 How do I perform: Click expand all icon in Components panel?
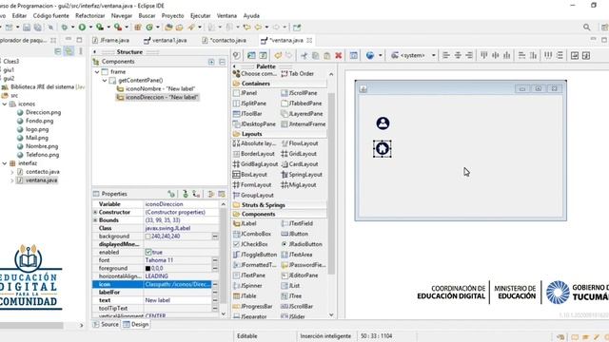[211, 62]
